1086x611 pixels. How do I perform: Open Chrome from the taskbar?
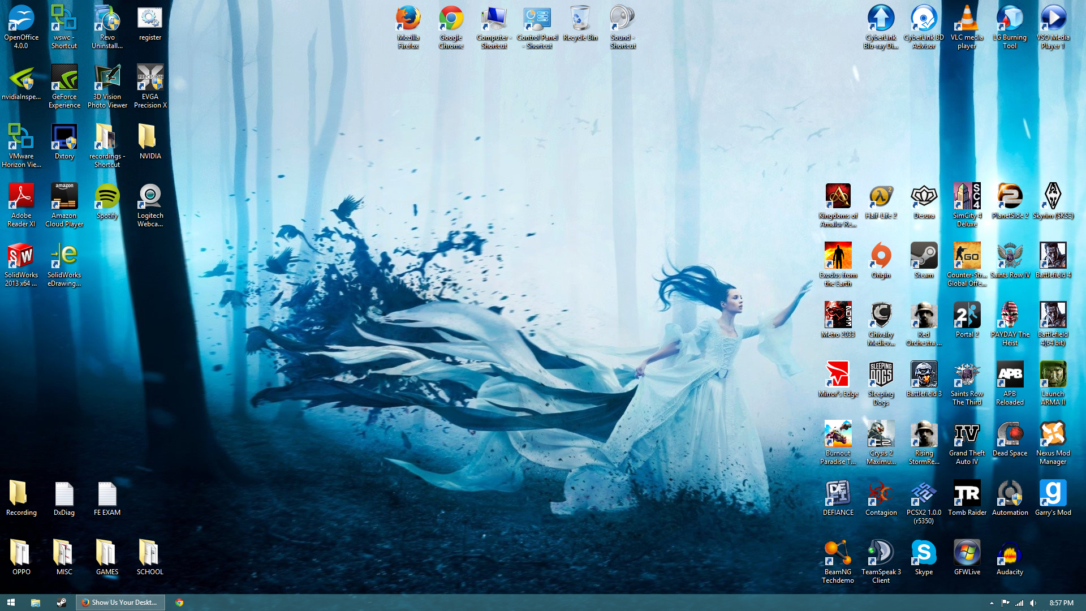(x=179, y=603)
